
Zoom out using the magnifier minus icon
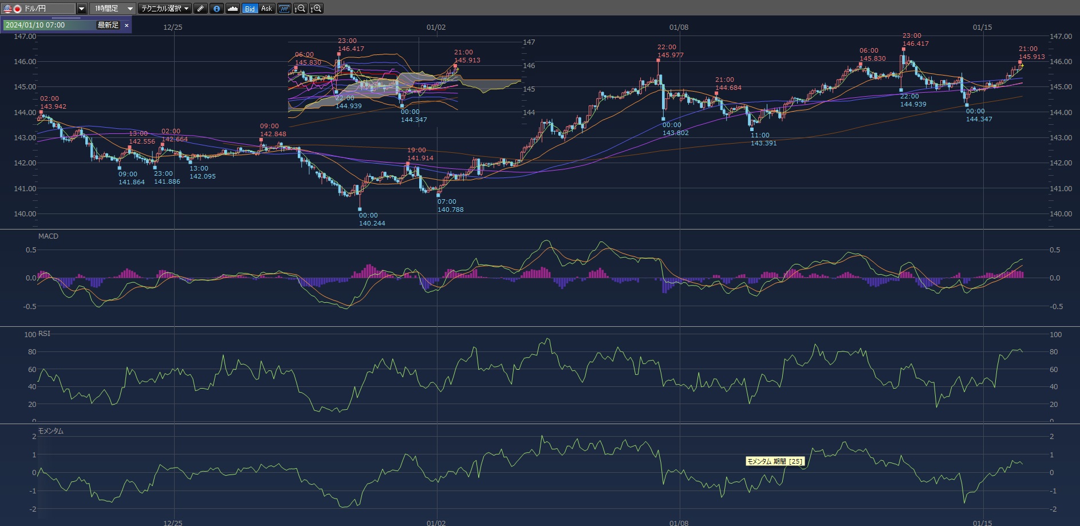(x=300, y=9)
